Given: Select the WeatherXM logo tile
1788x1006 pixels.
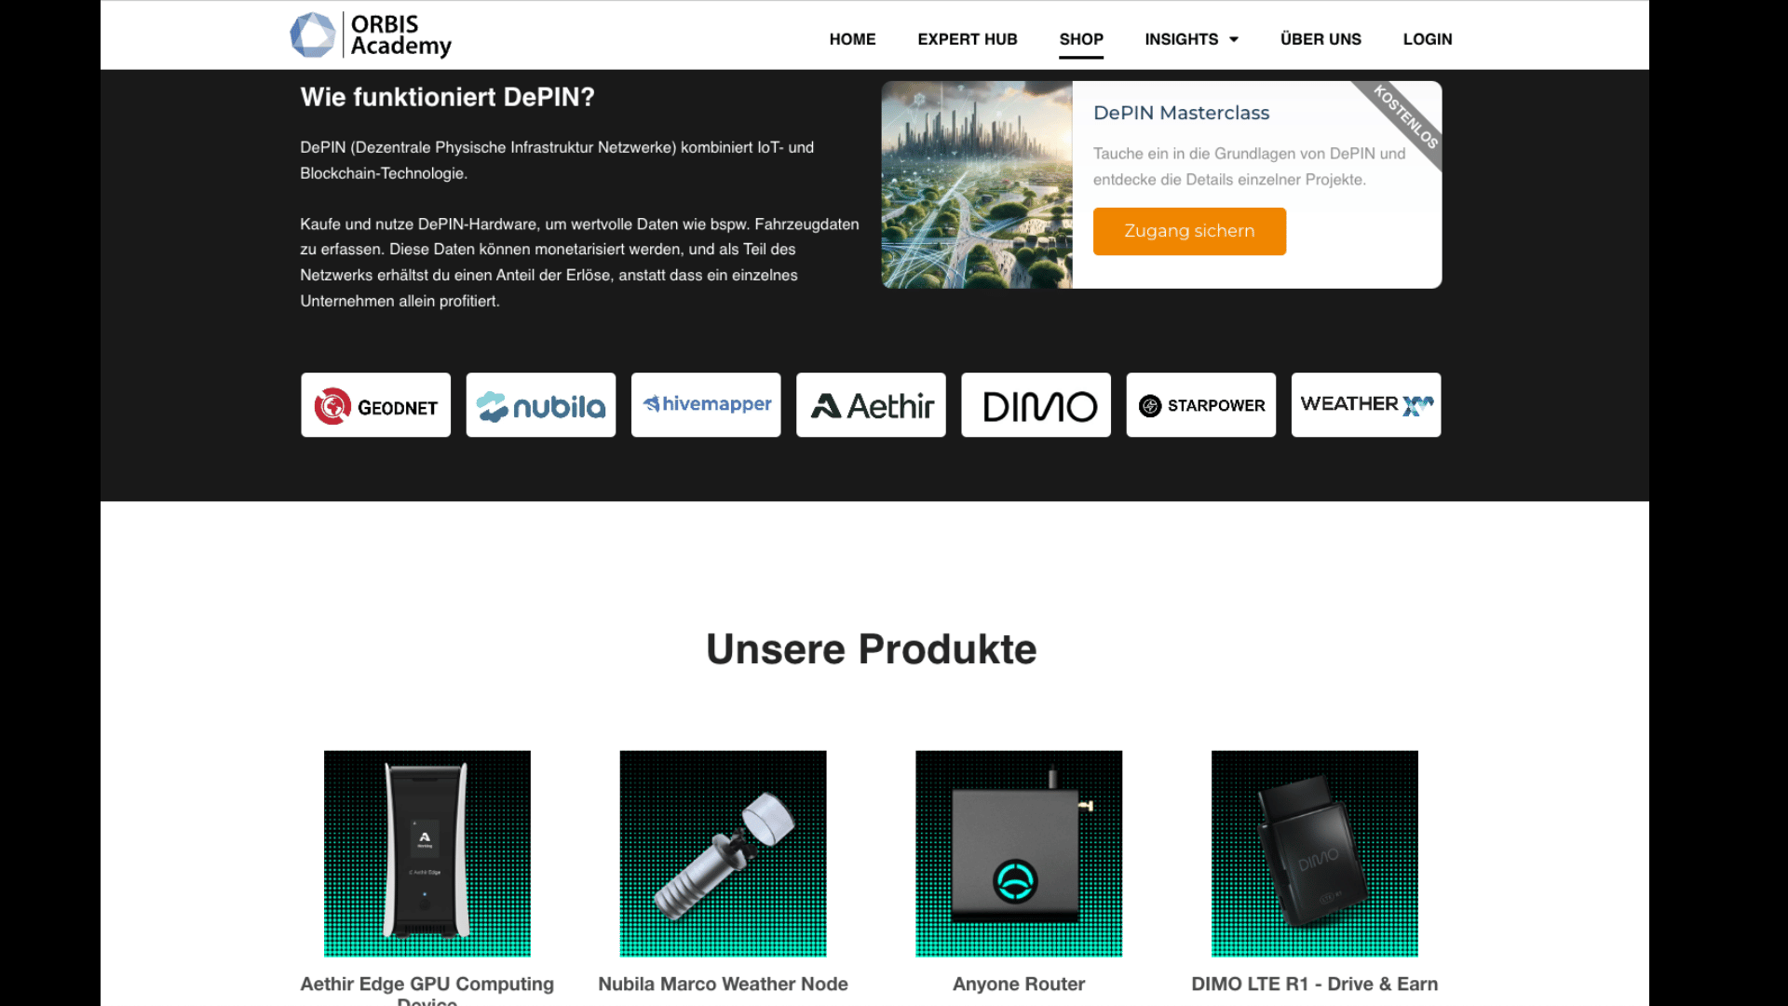Looking at the screenshot, I should click(x=1366, y=405).
